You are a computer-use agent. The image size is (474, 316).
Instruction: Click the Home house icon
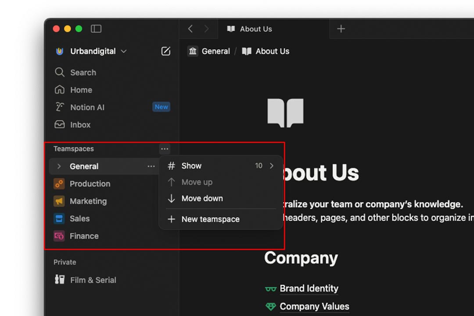[60, 90]
